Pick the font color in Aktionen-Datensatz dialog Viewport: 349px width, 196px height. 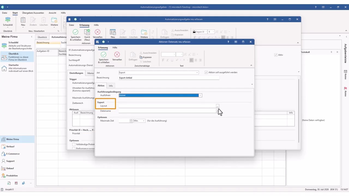(185, 60)
